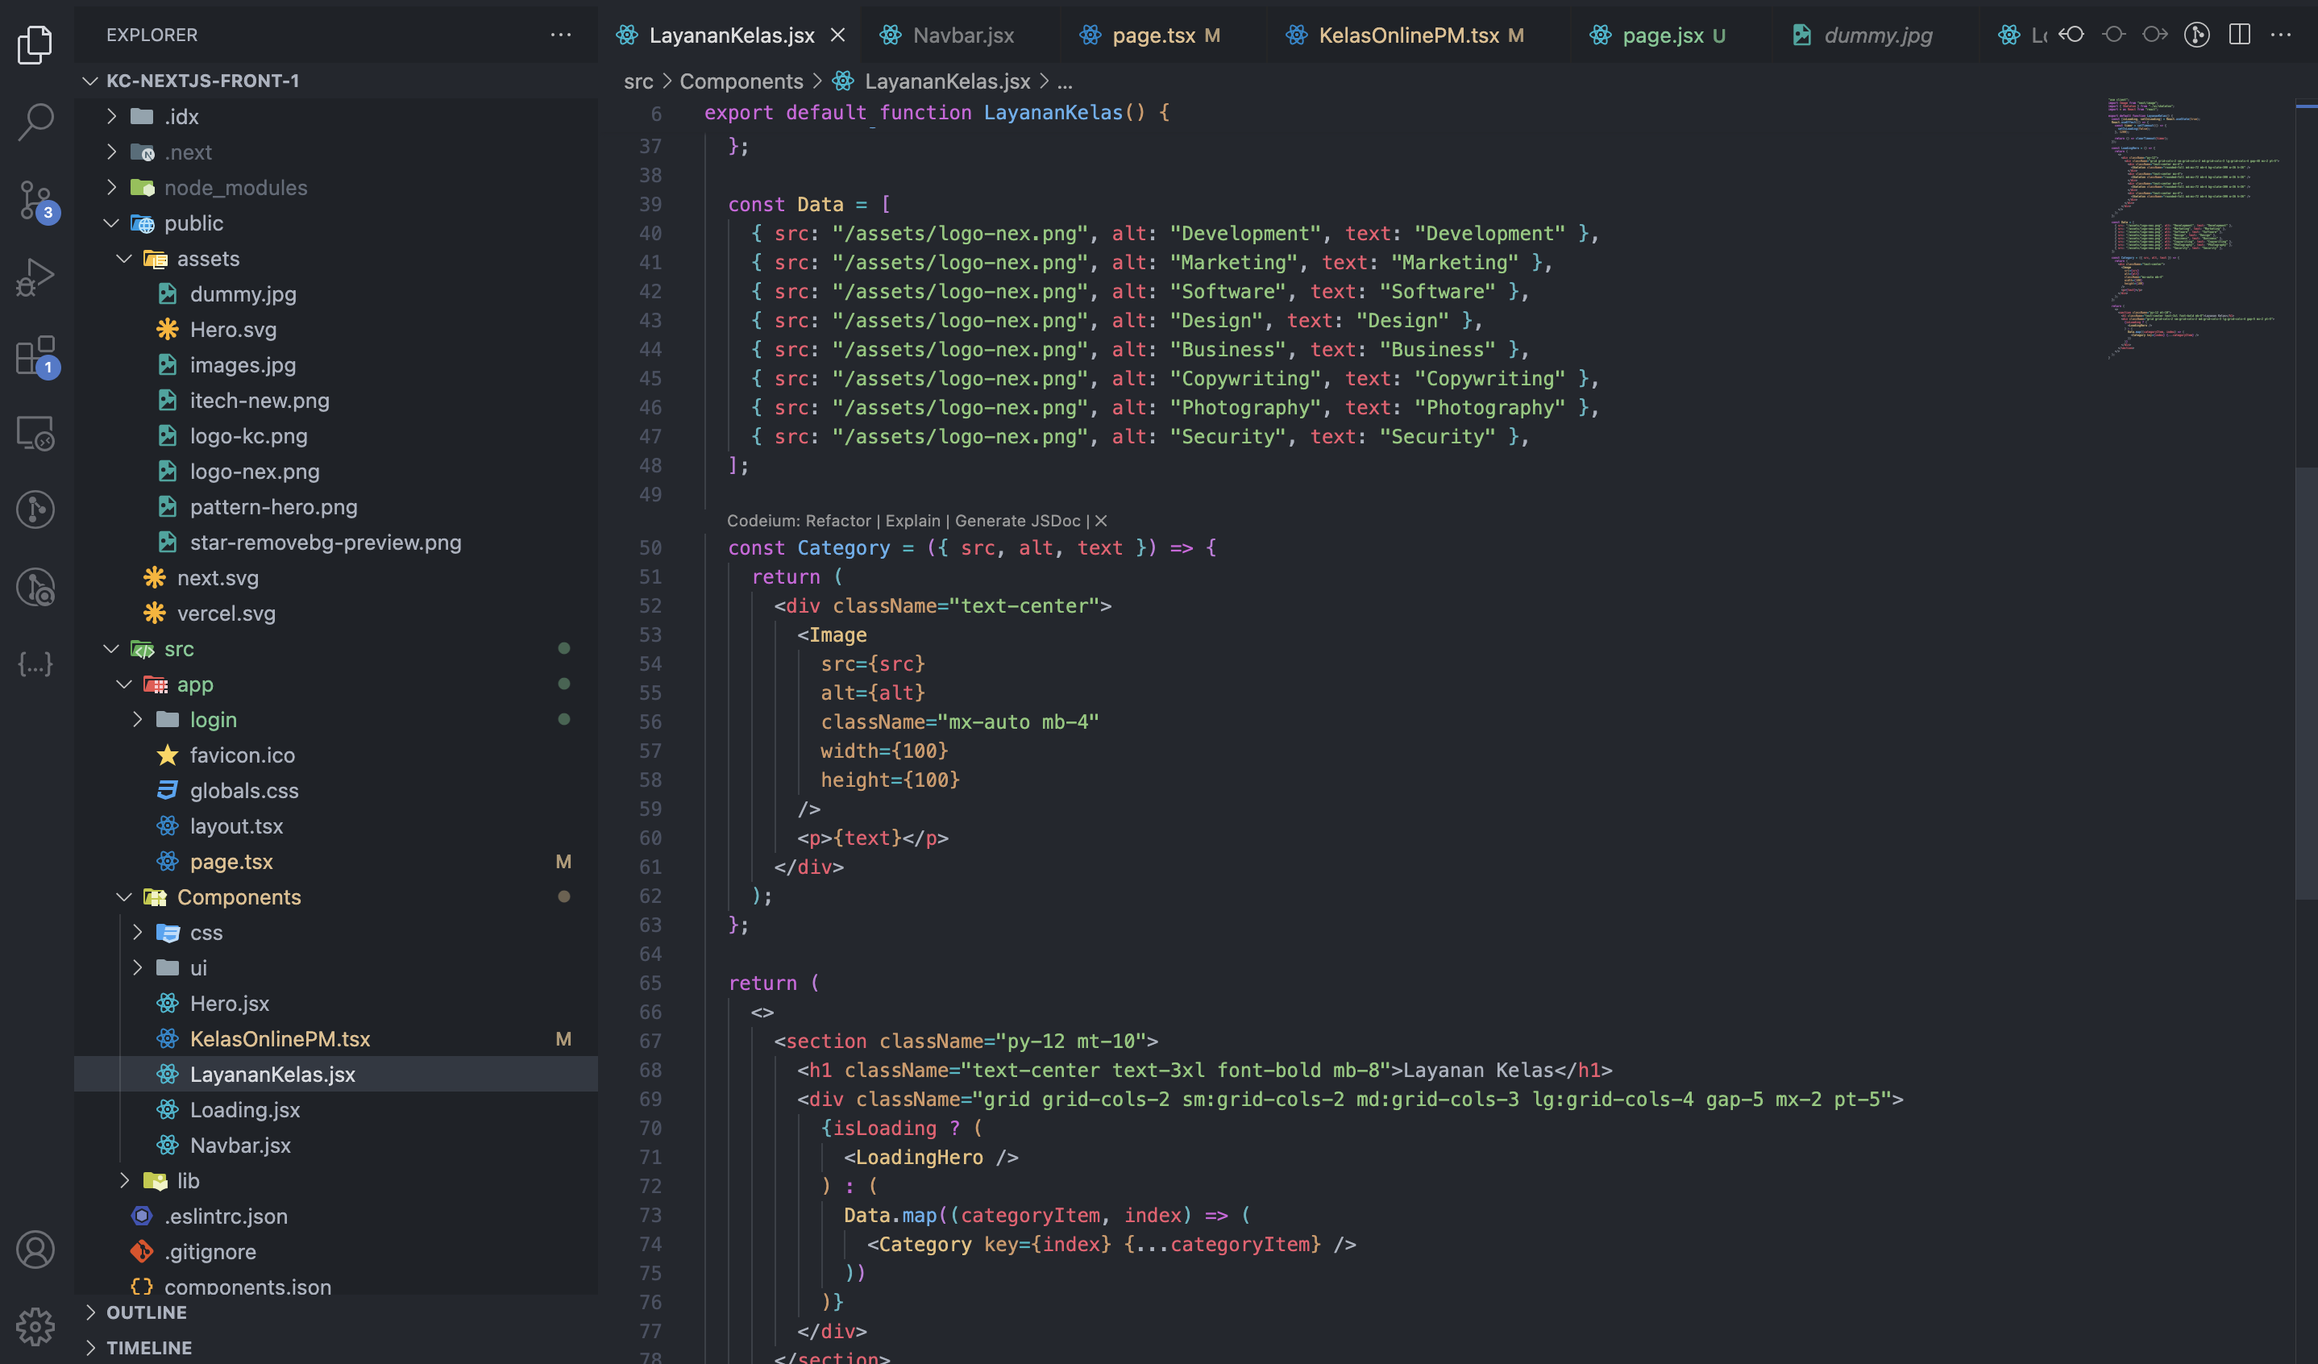Open Accounts icon in activity bar
This screenshot has width=2318, height=1364.
35,1249
